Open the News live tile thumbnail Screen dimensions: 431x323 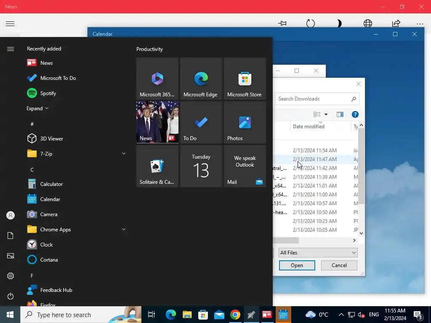tap(157, 122)
